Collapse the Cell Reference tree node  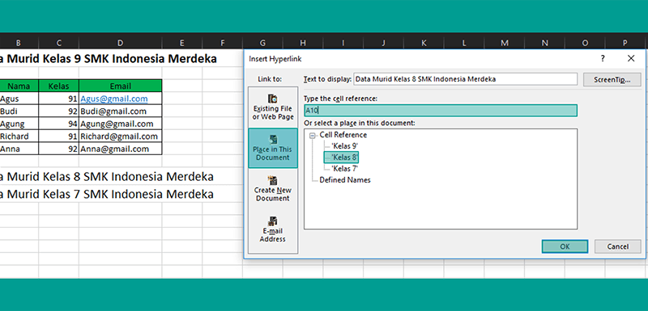pyautogui.click(x=313, y=135)
